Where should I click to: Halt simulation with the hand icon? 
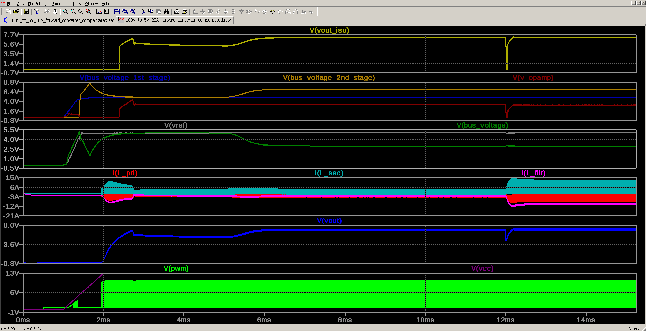55,12
